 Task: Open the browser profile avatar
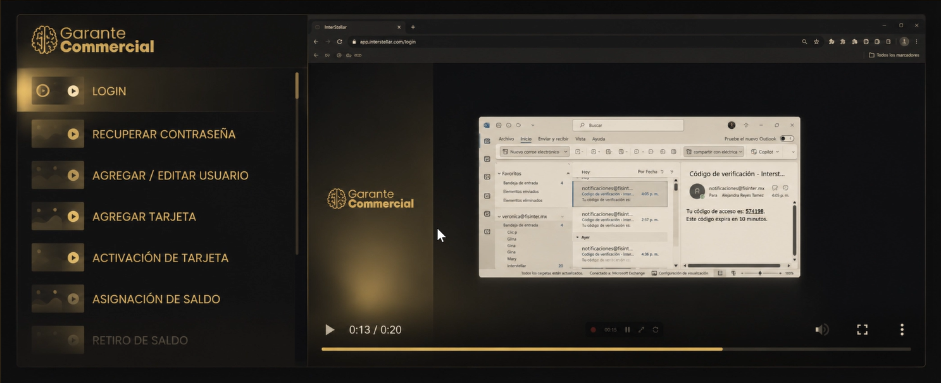tap(904, 42)
